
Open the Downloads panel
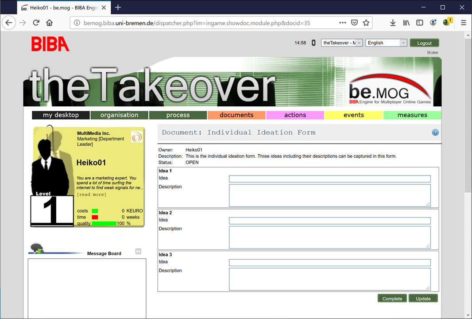pyautogui.click(x=393, y=23)
